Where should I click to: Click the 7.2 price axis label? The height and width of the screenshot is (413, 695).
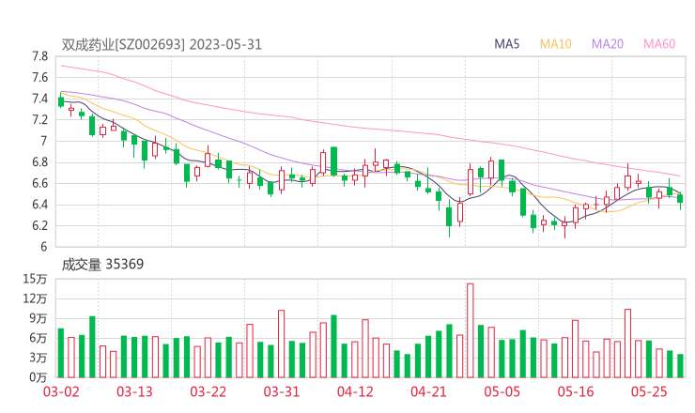[x=39, y=119]
